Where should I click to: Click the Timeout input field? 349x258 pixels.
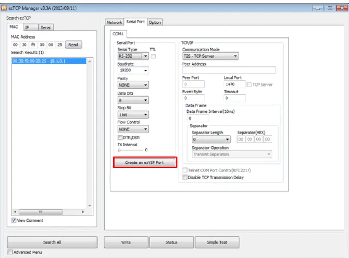234,98
